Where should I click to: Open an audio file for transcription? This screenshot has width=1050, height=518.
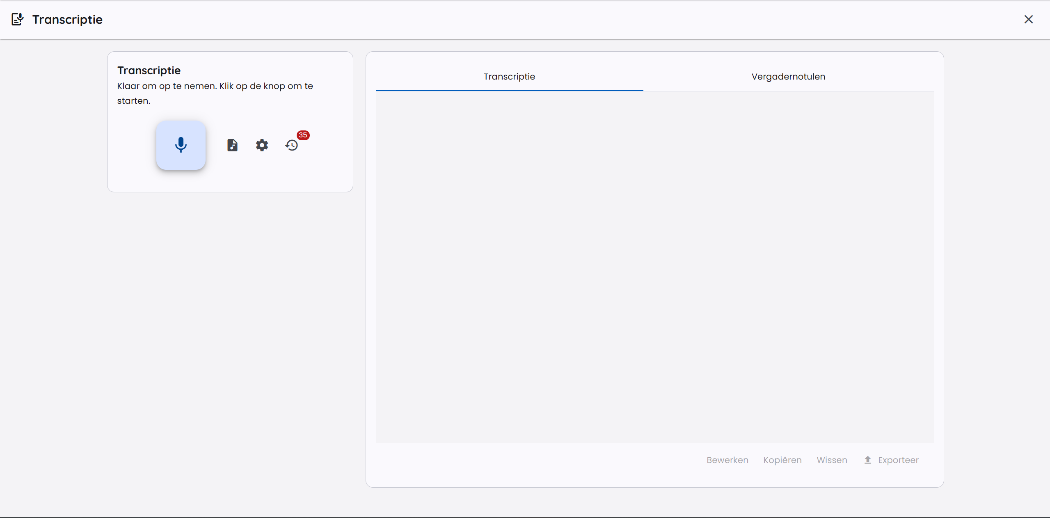232,145
